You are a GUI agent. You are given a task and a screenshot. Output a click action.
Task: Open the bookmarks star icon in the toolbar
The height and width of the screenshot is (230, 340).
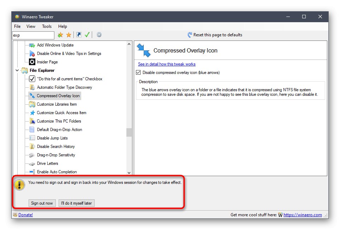pos(69,35)
